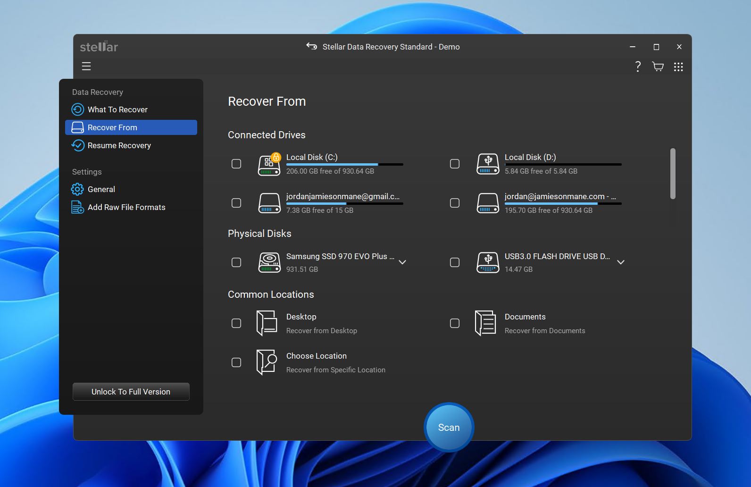This screenshot has width=751, height=487.
Task: Click the USB3.0 Flash Drive icon
Action: [488, 262]
